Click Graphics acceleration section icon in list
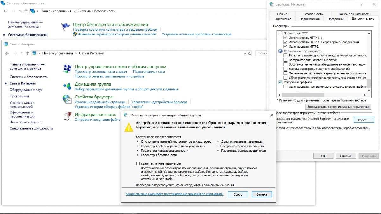This screenshot has width=381, height=214. pyautogui.click(x=280, y=82)
